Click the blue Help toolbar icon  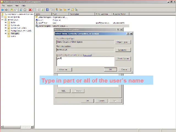coord(48,10)
